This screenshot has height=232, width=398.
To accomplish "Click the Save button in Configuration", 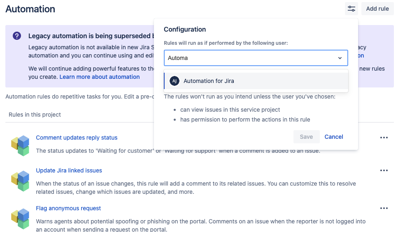I will tap(306, 137).
